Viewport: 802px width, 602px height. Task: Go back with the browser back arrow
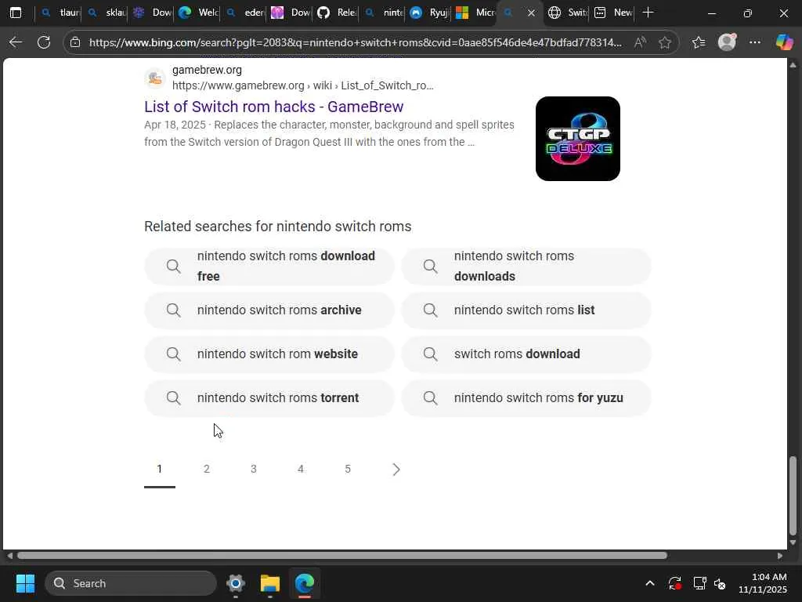tap(16, 42)
